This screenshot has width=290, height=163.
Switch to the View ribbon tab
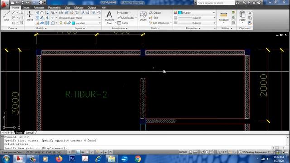tap(68, 8)
